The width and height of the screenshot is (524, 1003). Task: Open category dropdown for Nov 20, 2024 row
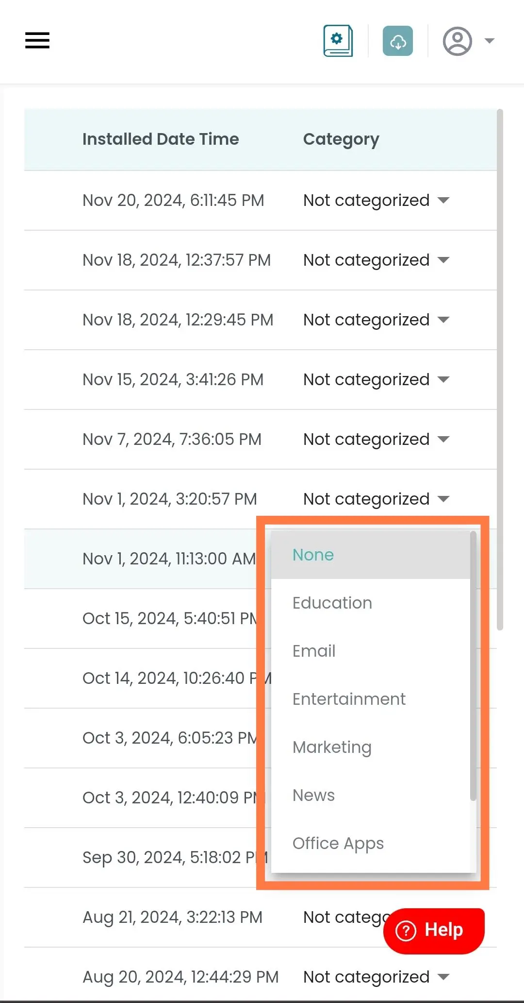(377, 200)
